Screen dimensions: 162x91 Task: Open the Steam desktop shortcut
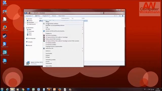click(5, 36)
